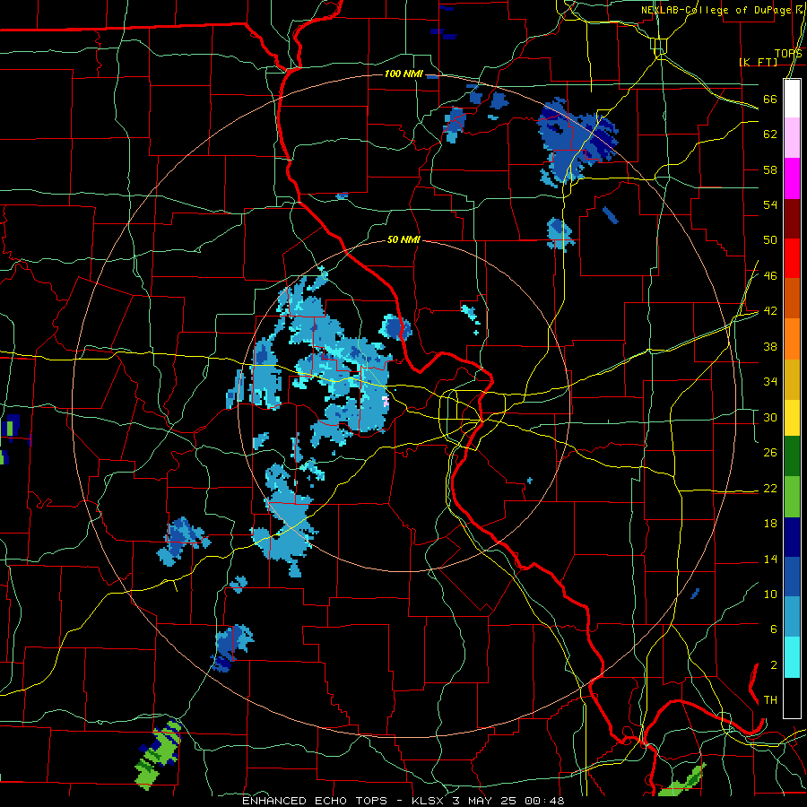This screenshot has height=807, width=807.
Task: Click the '50' legend value
Action: coord(770,240)
